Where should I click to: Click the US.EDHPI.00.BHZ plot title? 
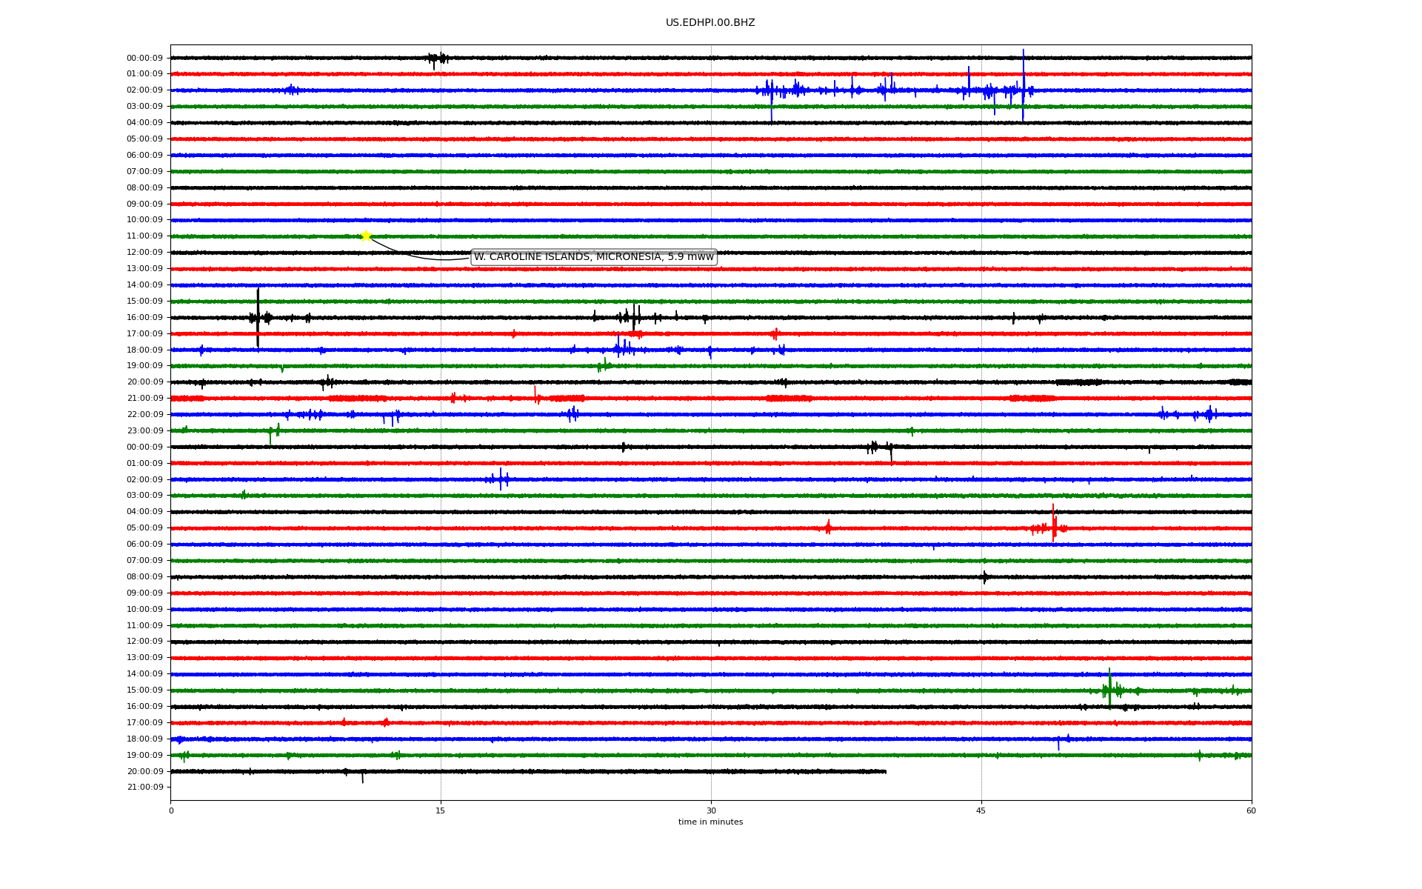pos(710,23)
